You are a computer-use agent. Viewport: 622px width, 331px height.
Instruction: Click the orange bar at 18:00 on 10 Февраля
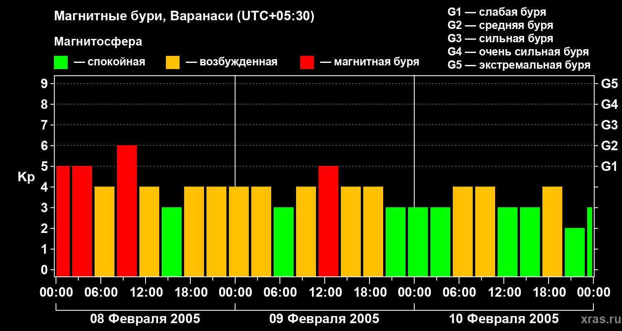point(552,232)
